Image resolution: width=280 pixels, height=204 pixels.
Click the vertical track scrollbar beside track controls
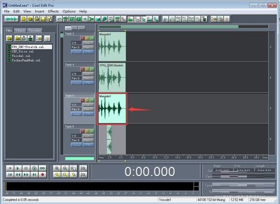[62, 93]
